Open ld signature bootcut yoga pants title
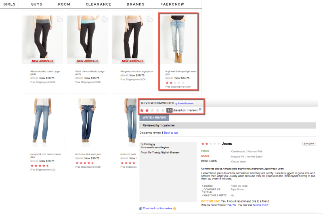 pos(136,71)
